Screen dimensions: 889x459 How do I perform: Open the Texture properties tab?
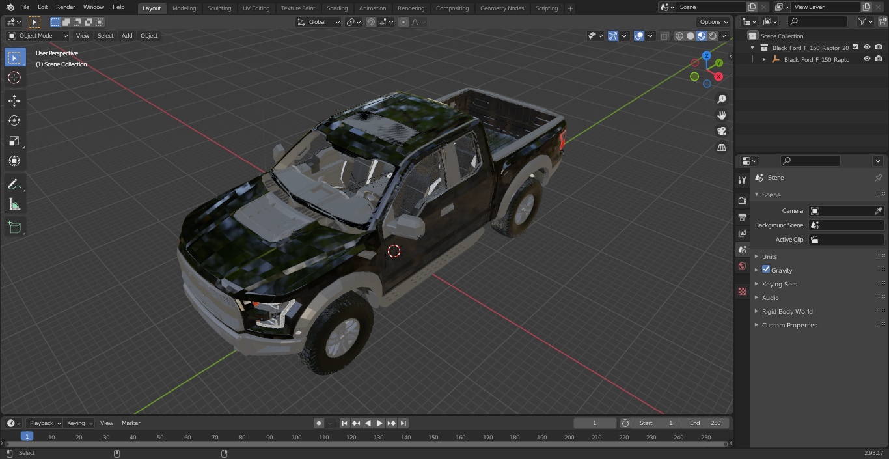click(x=742, y=292)
